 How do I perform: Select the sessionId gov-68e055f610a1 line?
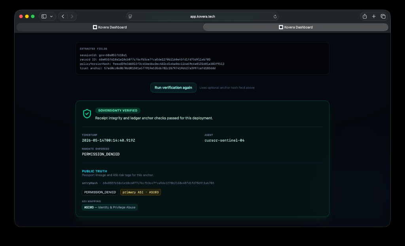click(103, 55)
